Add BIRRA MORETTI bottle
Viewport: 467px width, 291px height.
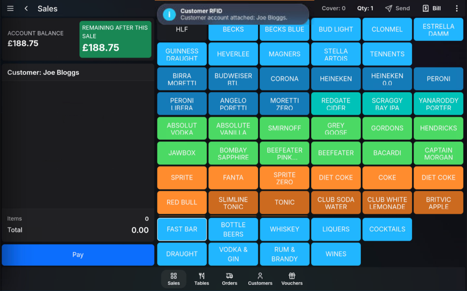[182, 79]
